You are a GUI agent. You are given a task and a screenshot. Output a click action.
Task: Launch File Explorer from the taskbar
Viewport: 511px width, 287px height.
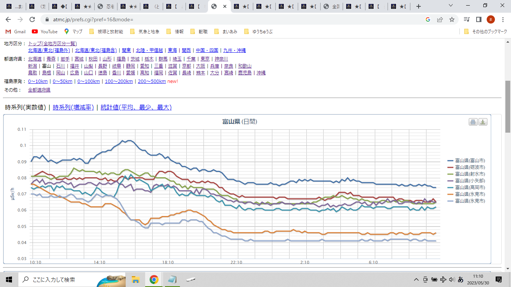point(135,279)
